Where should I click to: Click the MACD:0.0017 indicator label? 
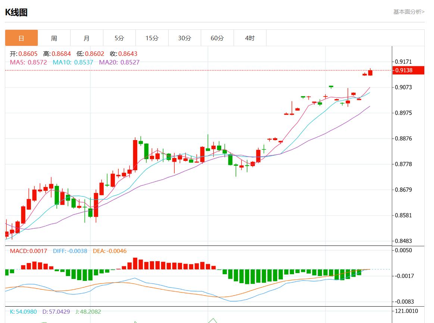[28, 251]
